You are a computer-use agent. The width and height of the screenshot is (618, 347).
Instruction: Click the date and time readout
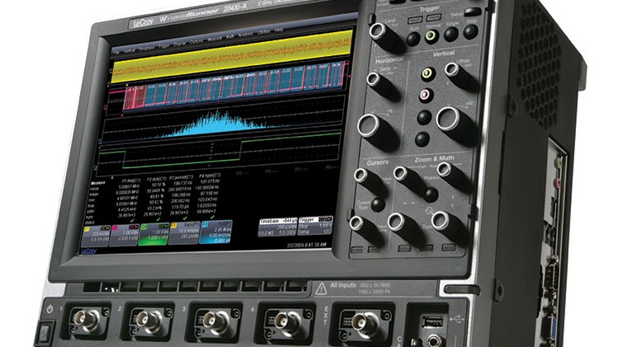click(307, 245)
